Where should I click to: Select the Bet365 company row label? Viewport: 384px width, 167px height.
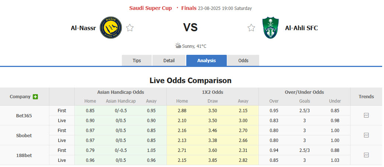pyautogui.click(x=24, y=116)
